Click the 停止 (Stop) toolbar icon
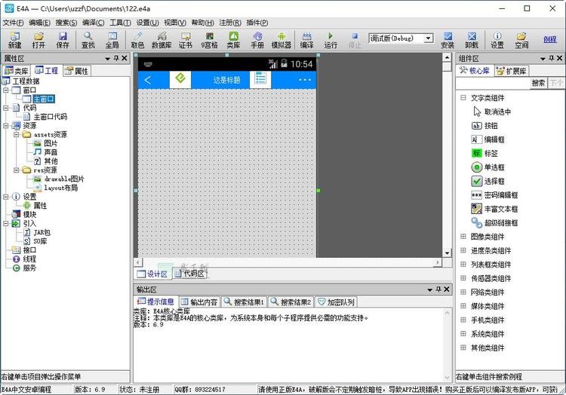The image size is (566, 395). pyautogui.click(x=355, y=40)
